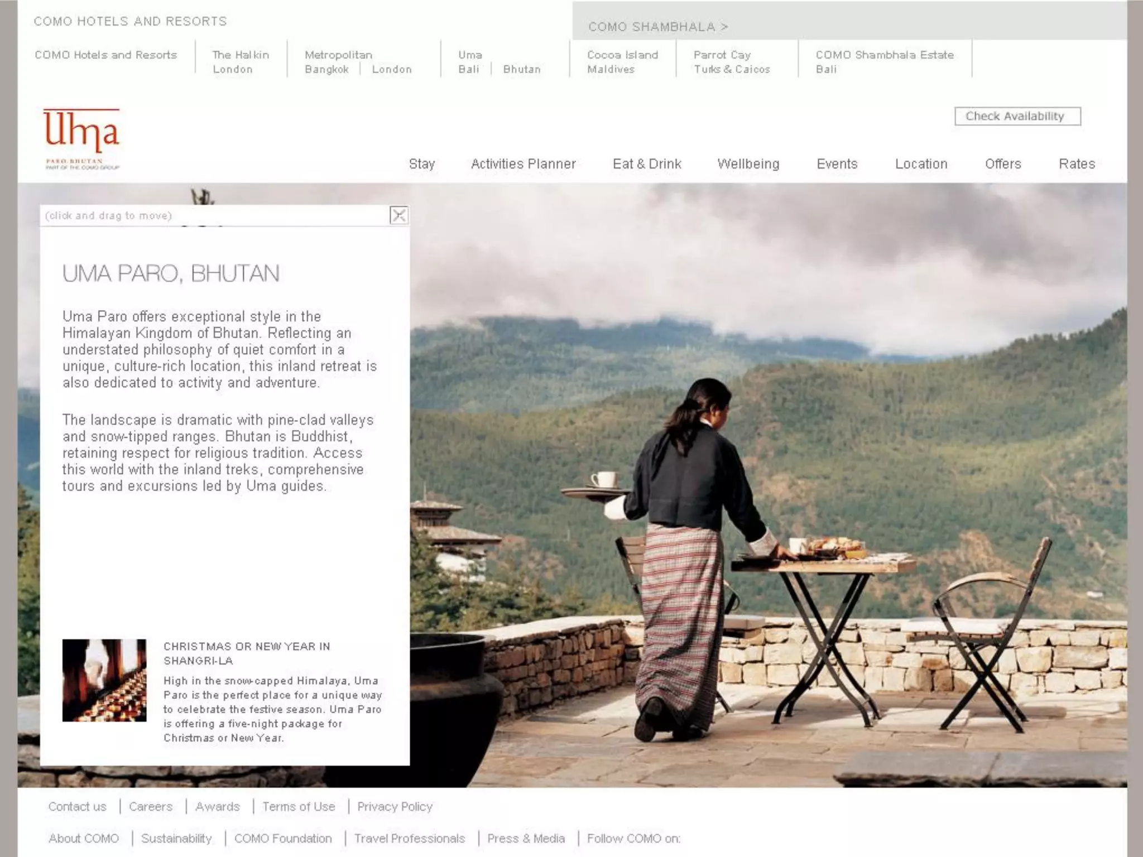View the Offers page
Image resolution: width=1143 pixels, height=857 pixels.
point(1003,164)
